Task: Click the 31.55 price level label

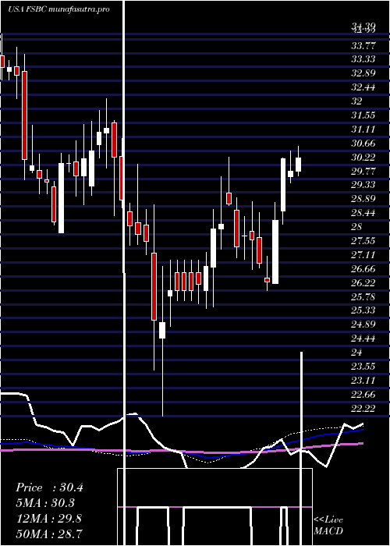Action: coord(363,115)
